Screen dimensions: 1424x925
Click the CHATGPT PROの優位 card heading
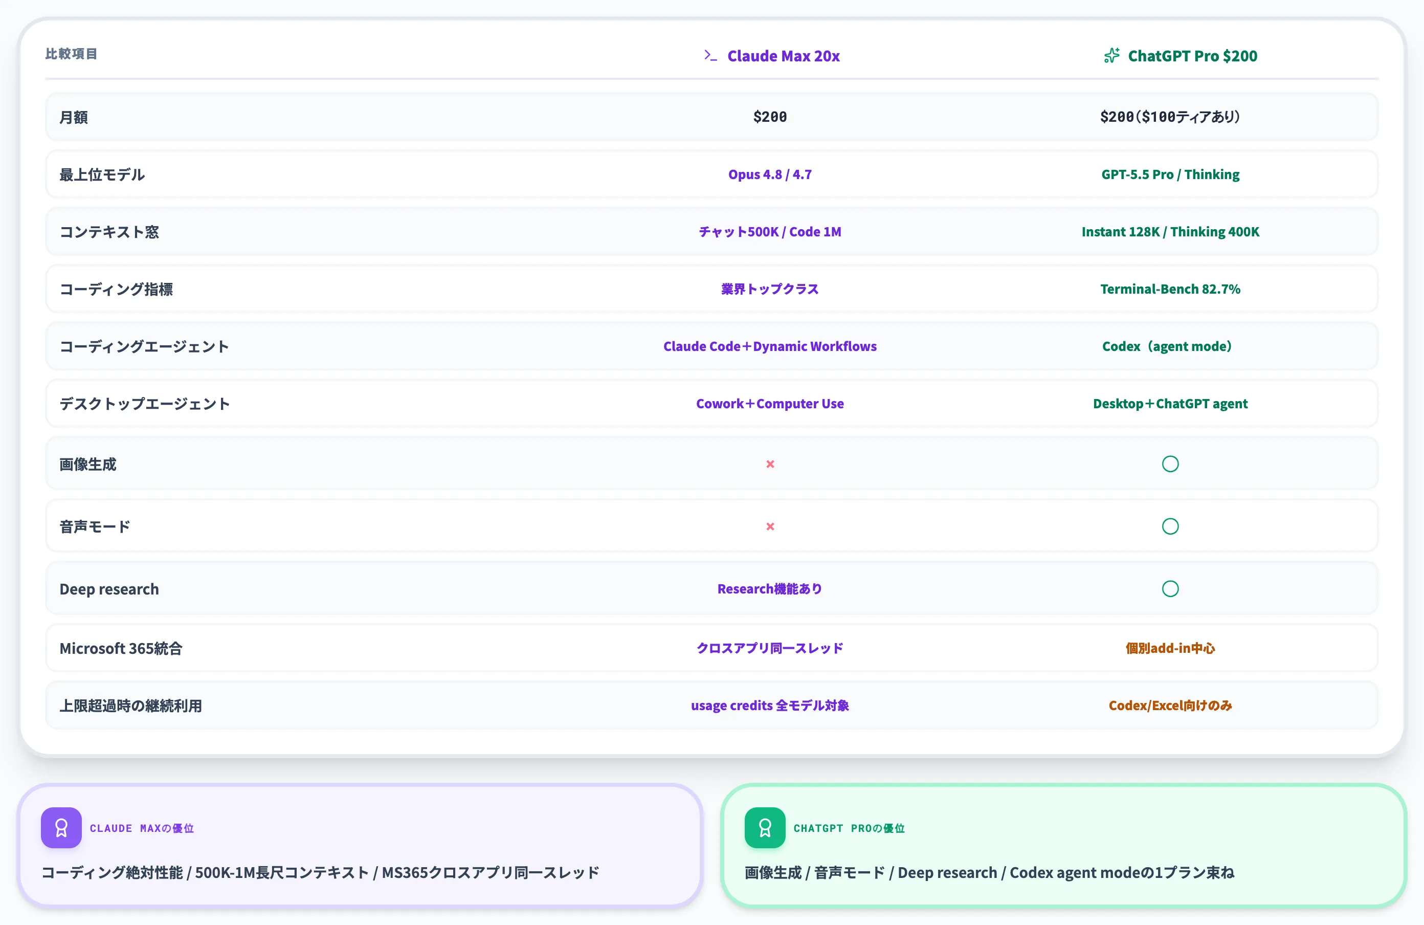849,828
